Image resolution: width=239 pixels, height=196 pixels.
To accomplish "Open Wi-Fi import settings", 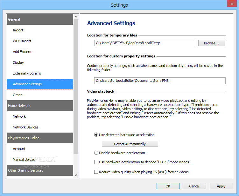I will [x=40, y=41].
